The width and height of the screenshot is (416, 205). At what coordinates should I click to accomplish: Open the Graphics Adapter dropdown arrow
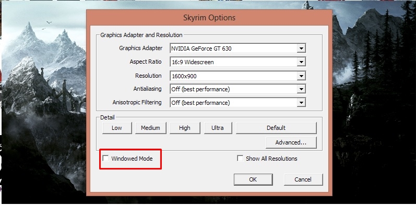pos(301,49)
